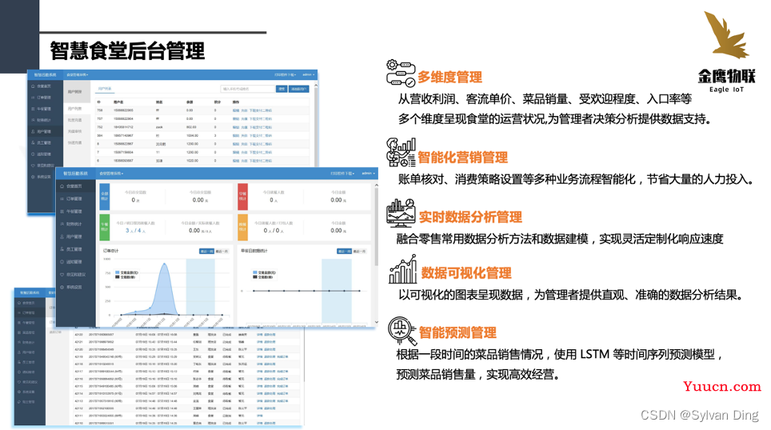Switch to 充值审核 sub-menu in user list window

74,131
